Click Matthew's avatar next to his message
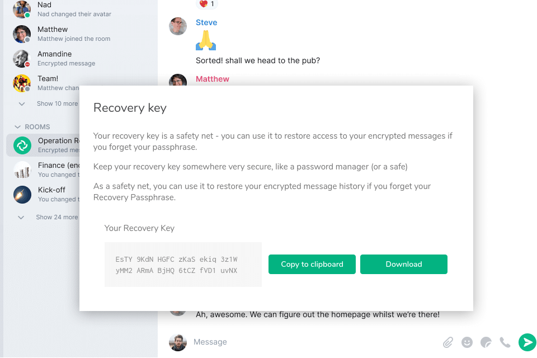The height and width of the screenshot is (358, 537). click(x=178, y=83)
